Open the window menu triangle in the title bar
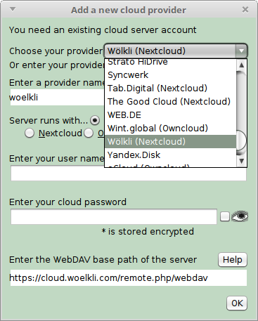Image resolution: width=258 pixels, height=321 pixels. [13, 9]
